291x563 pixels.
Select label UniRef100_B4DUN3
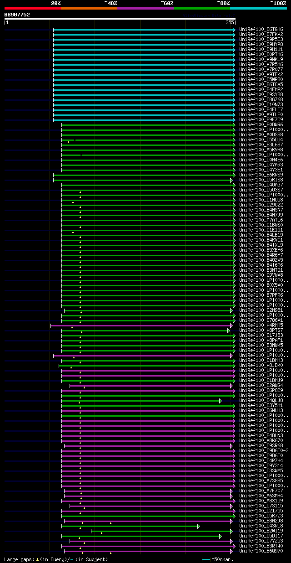pyautogui.click(x=261, y=435)
